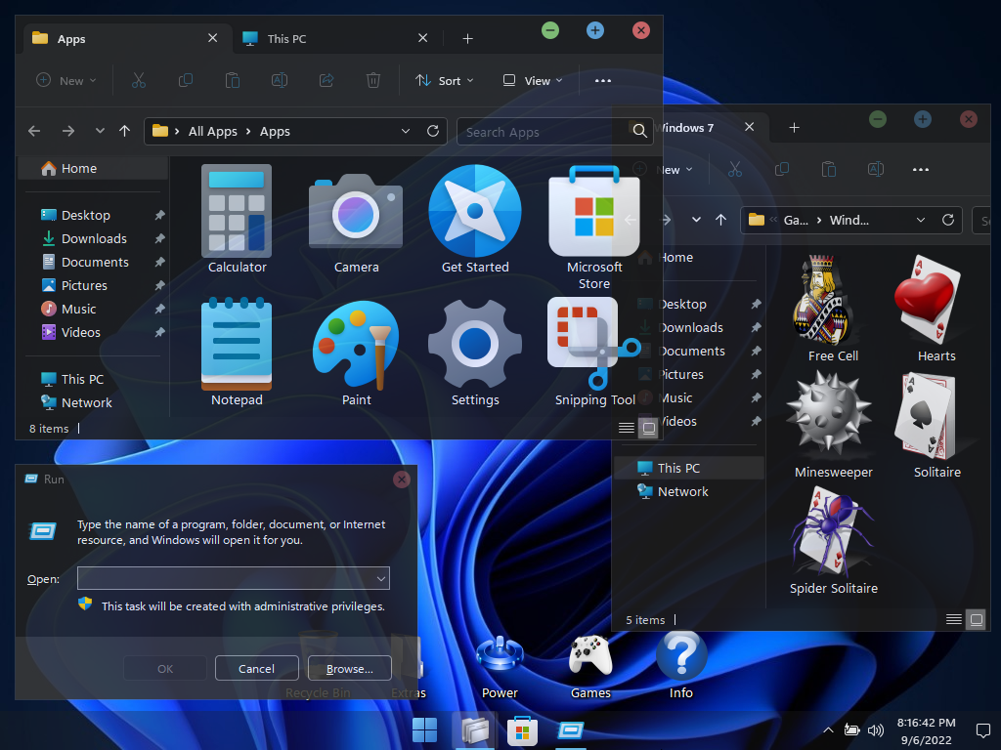Switch Windows 7 window to large icons view
Image resolution: width=1001 pixels, height=750 pixels.
977,619
